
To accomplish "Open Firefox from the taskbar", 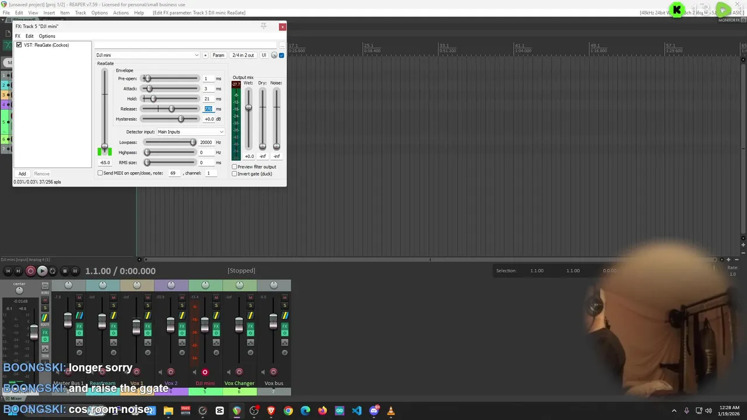I will point(322,411).
